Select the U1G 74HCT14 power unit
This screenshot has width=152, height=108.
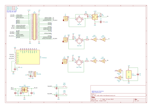129,75
